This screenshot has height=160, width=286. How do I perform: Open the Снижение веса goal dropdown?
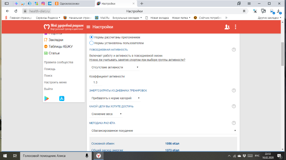[106, 114]
